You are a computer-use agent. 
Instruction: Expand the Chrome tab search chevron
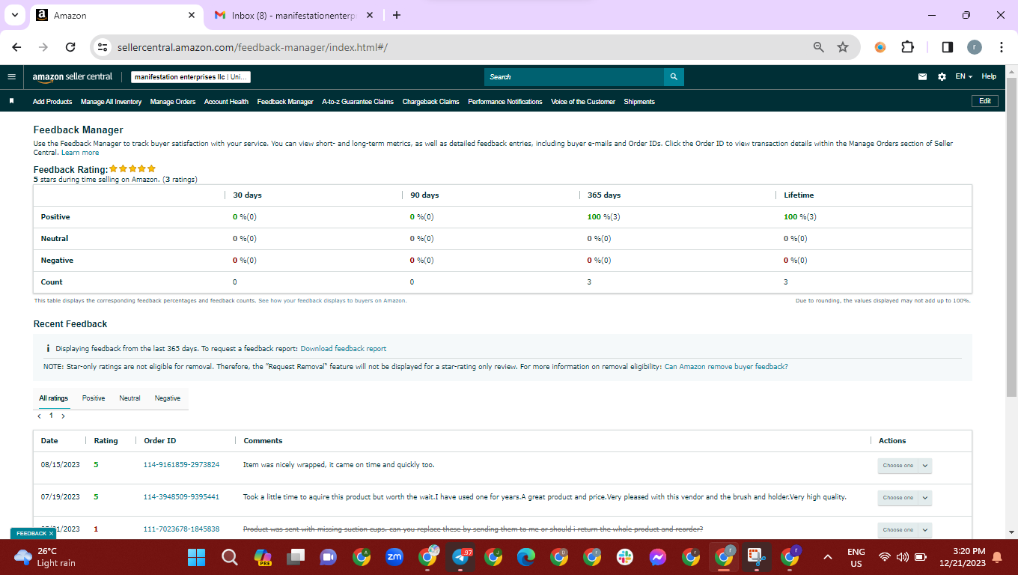coord(14,15)
